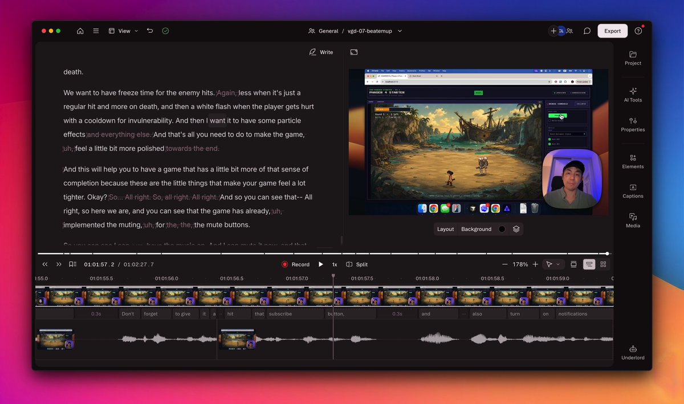Image resolution: width=684 pixels, height=404 pixels.
Task: Start recording with the Record button
Action: (295, 264)
